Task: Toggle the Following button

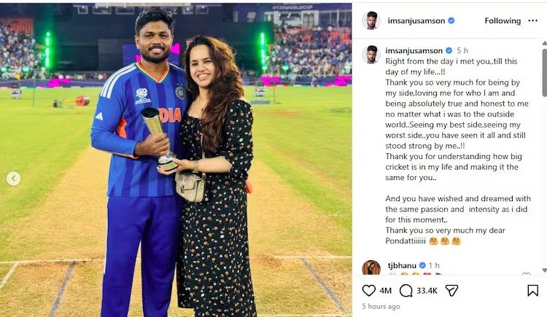Action: coord(503,21)
